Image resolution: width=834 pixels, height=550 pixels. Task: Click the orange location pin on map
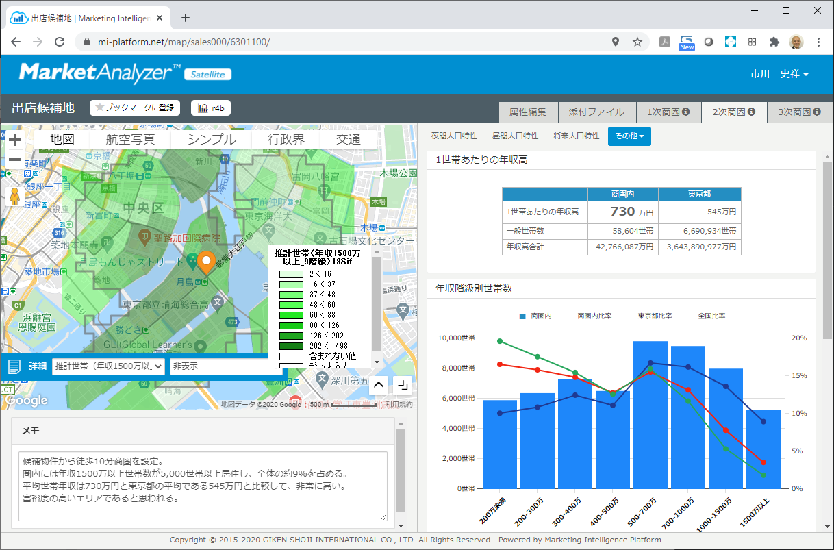206,262
